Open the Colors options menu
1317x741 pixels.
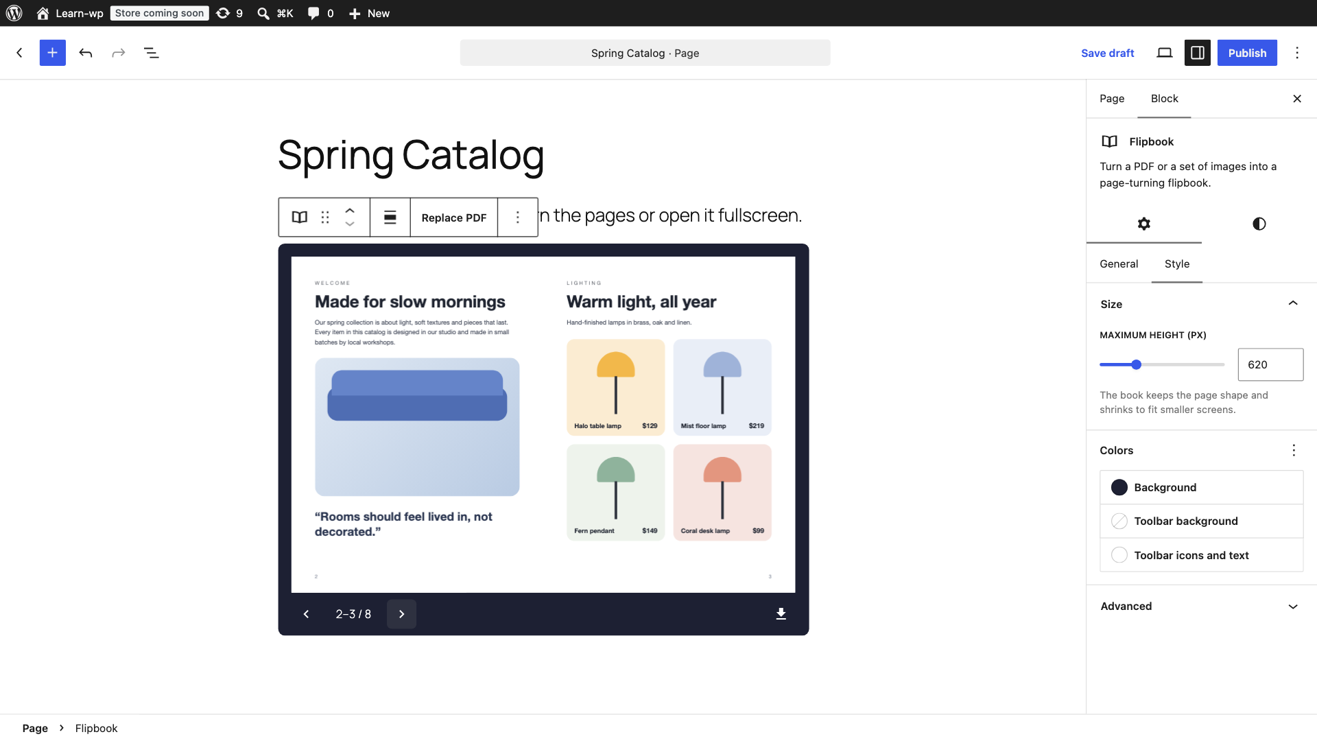[1294, 450]
